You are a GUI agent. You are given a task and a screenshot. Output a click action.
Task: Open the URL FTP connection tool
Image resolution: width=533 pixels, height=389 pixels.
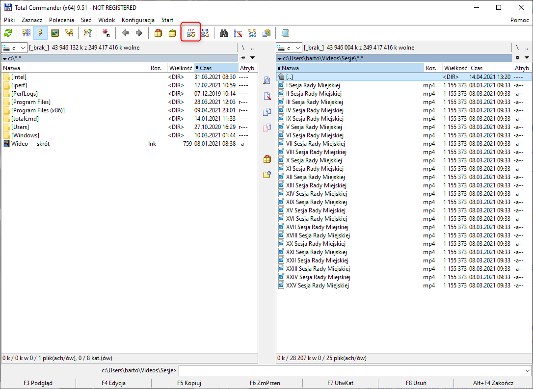point(205,33)
